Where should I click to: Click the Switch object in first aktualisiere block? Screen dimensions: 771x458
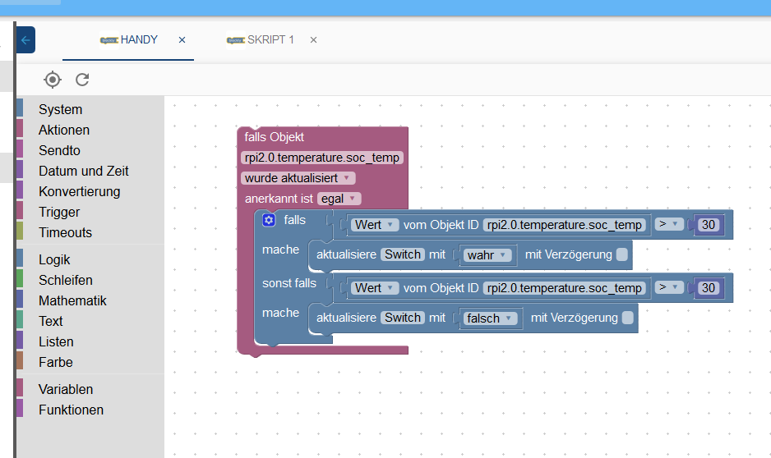click(x=403, y=254)
